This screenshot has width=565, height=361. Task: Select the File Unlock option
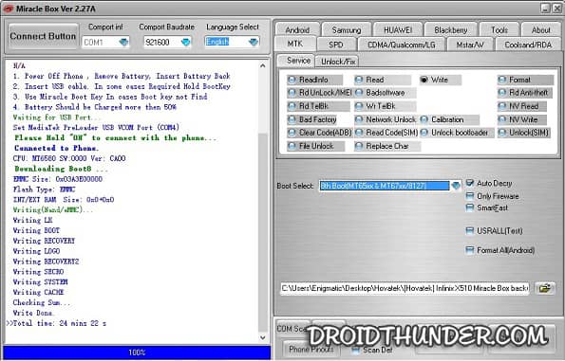point(315,146)
